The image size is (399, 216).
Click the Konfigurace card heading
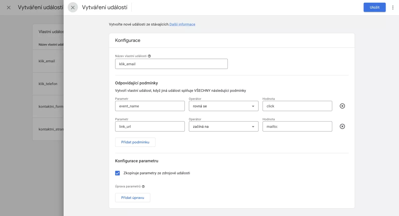128,40
